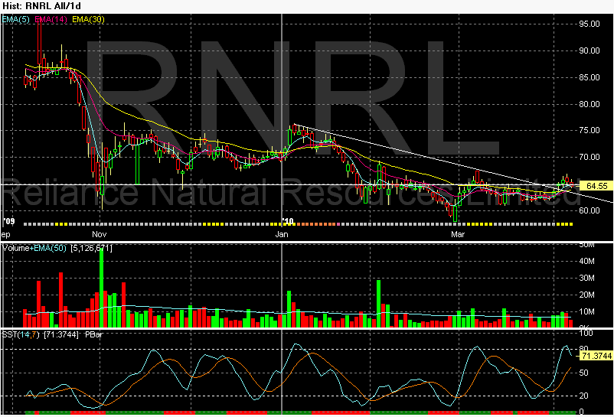Click the EMA(30) indicator label

[x=88, y=19]
